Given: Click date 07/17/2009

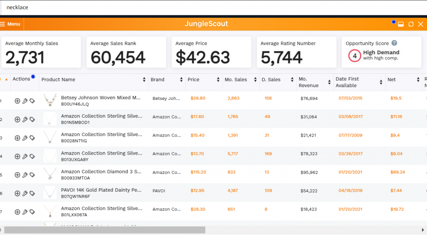Looking at the screenshot, I should 350,135.
